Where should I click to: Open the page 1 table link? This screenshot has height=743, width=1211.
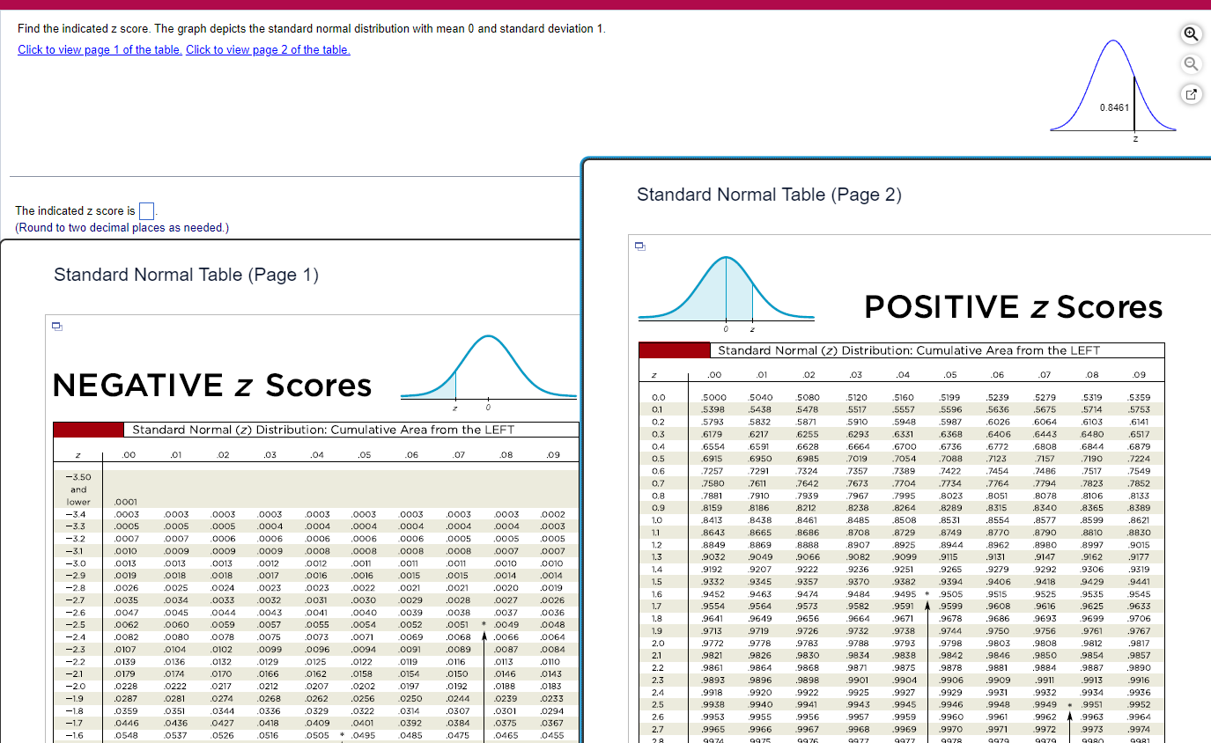pyautogui.click(x=99, y=49)
